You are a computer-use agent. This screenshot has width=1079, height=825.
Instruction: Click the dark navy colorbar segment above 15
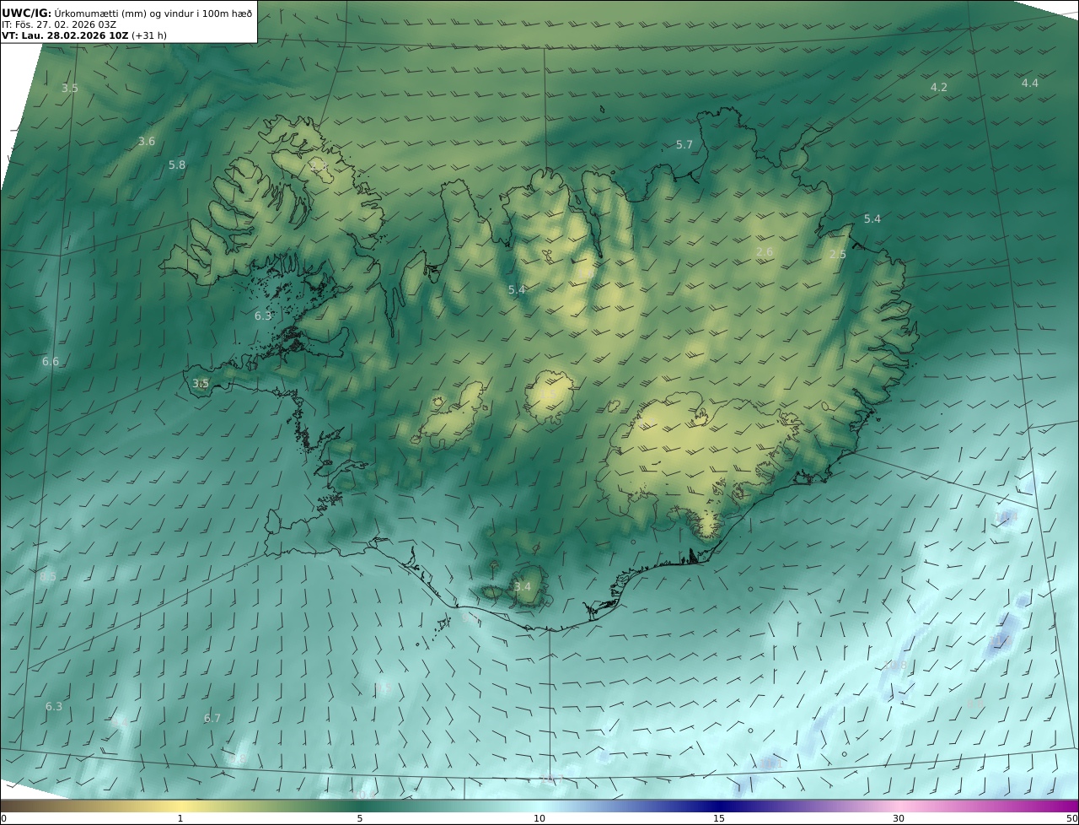tap(719, 806)
